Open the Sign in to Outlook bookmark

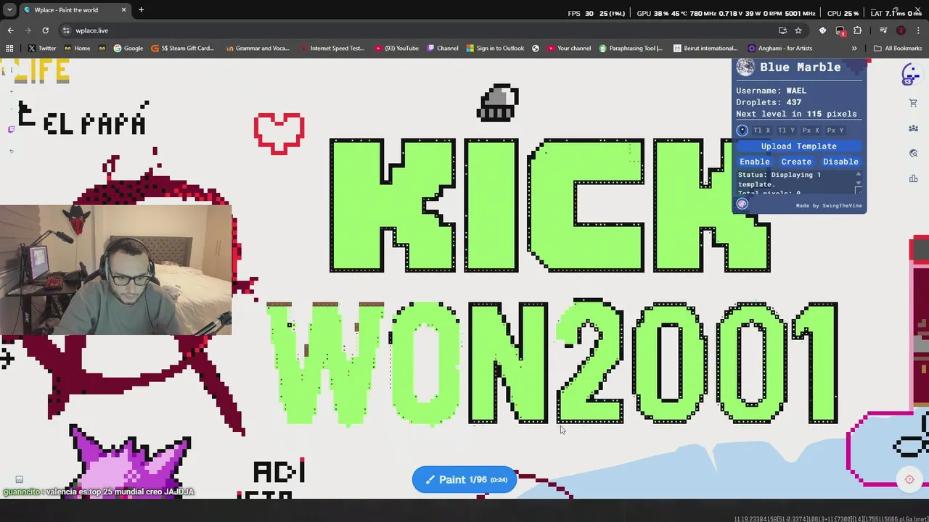[x=495, y=49]
